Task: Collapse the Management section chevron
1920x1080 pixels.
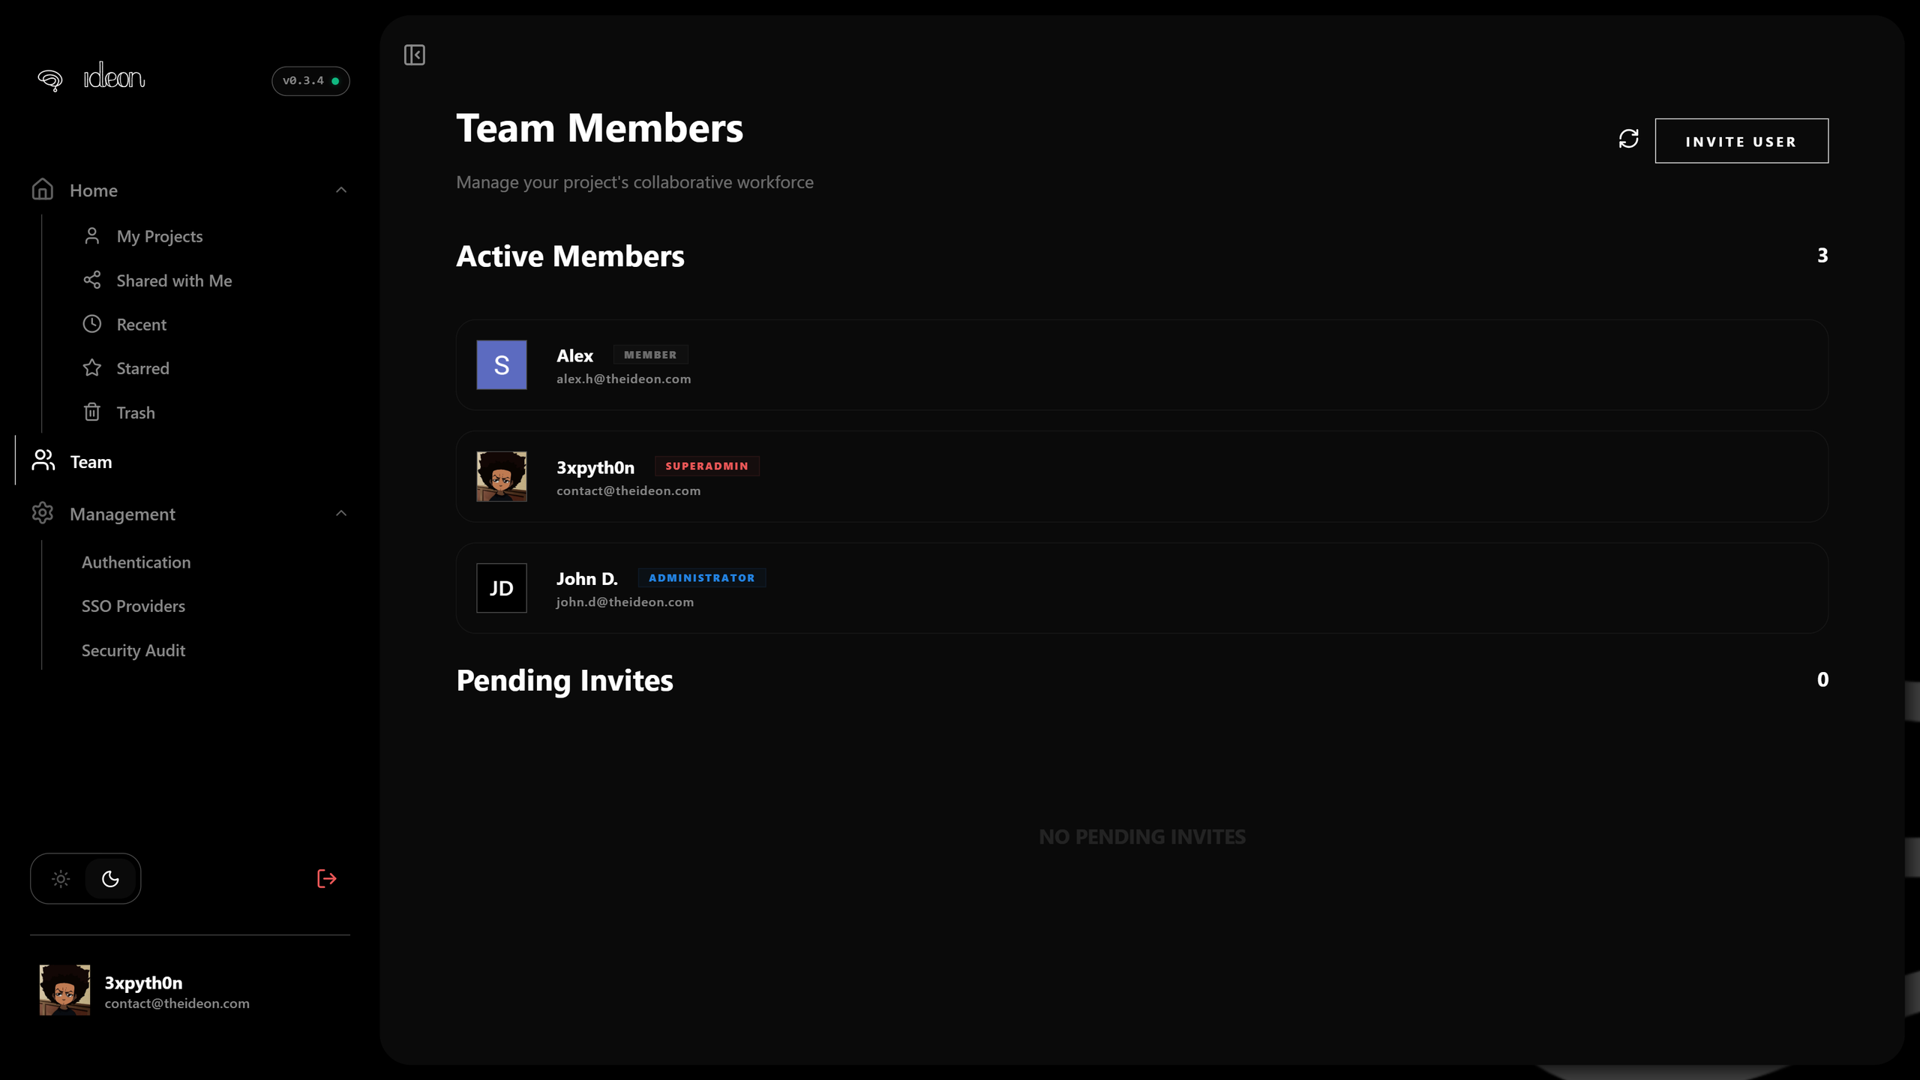Action: click(x=341, y=514)
